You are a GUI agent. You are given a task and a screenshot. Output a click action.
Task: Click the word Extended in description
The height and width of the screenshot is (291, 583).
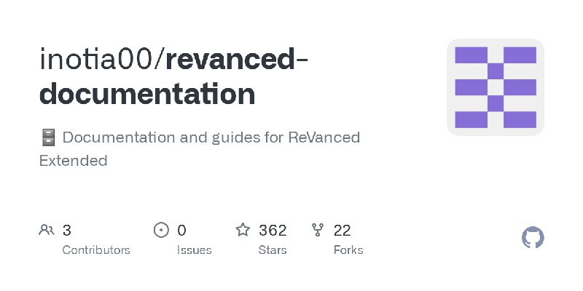pyautogui.click(x=74, y=161)
